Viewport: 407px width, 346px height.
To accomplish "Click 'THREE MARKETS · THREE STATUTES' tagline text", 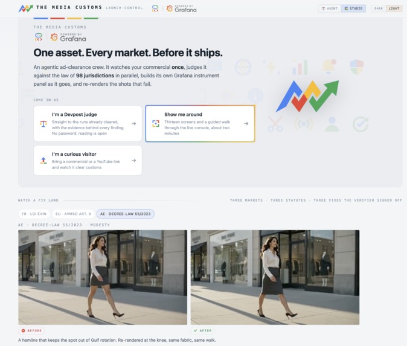I will tap(268, 200).
